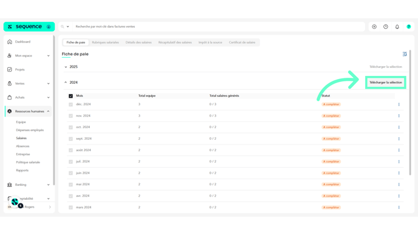Click the Ressources humaines icon
Viewport: 418px width, 235px height.
pyautogui.click(x=10, y=111)
